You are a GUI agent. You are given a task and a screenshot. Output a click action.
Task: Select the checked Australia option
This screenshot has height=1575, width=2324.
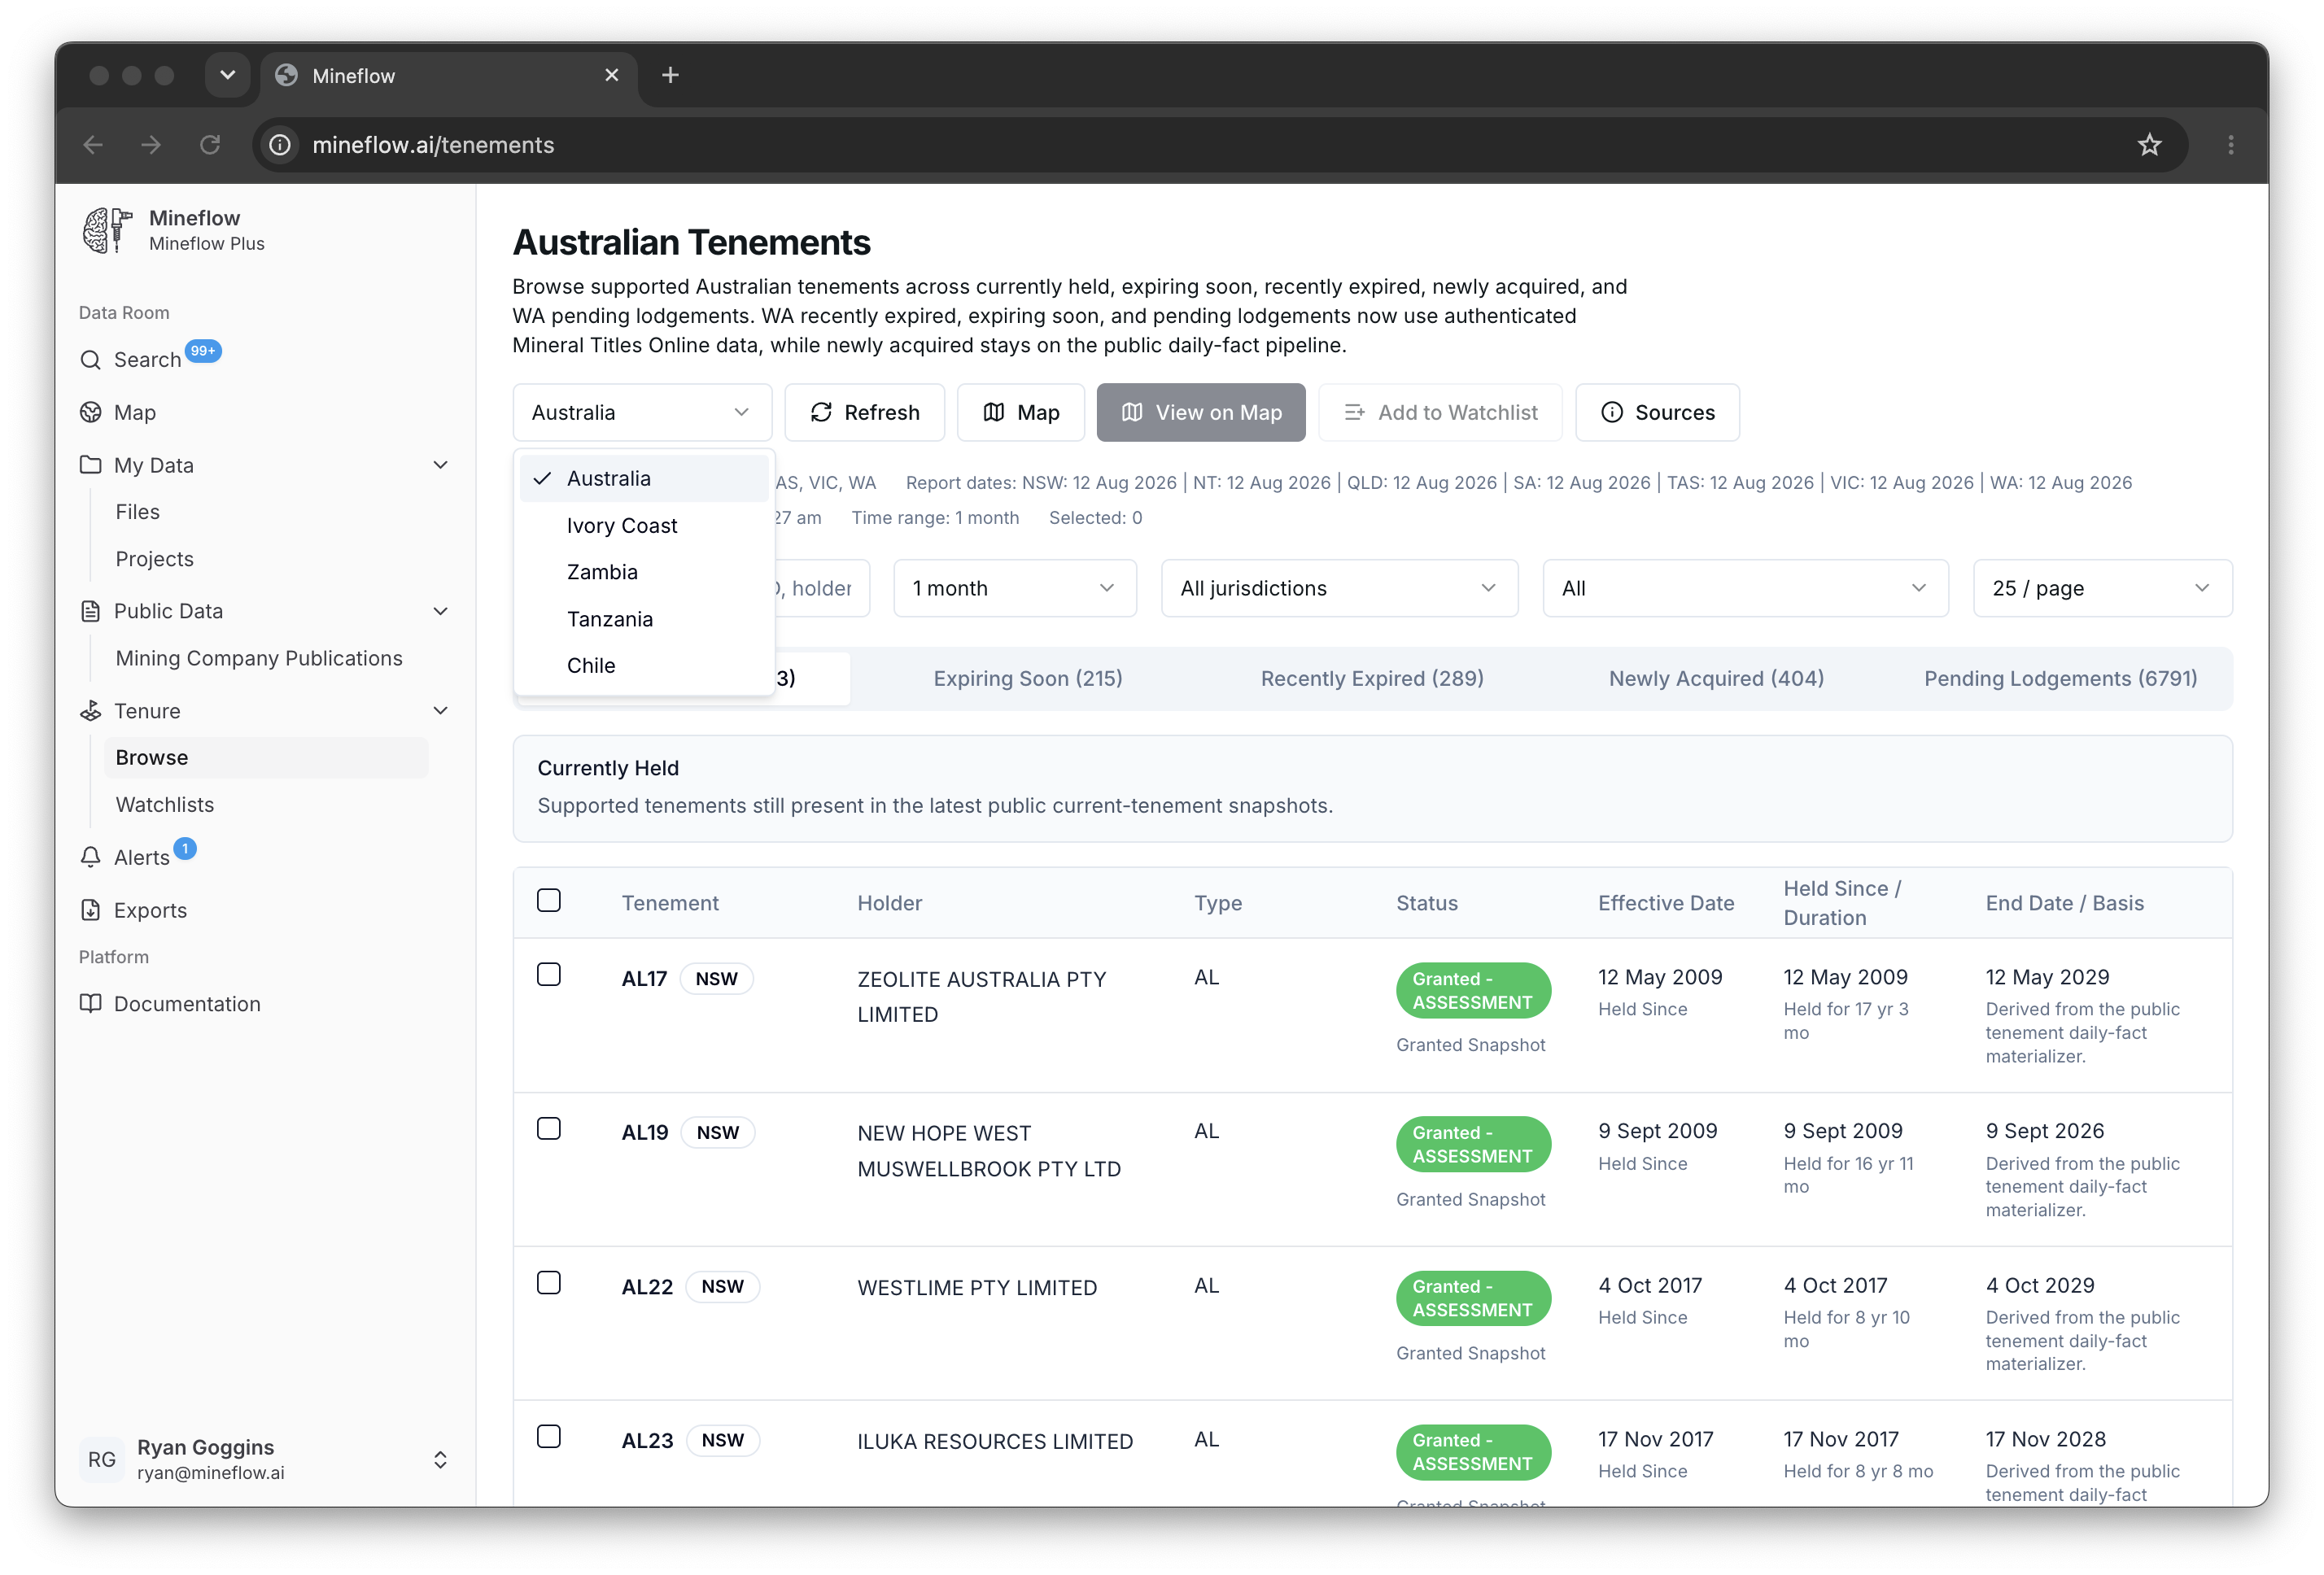coord(643,479)
